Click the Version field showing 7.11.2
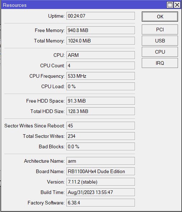The height and width of the screenshot is (212, 182). click(x=101, y=182)
